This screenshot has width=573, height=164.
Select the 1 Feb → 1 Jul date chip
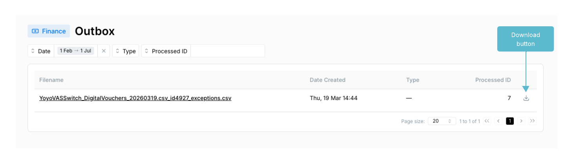click(76, 51)
